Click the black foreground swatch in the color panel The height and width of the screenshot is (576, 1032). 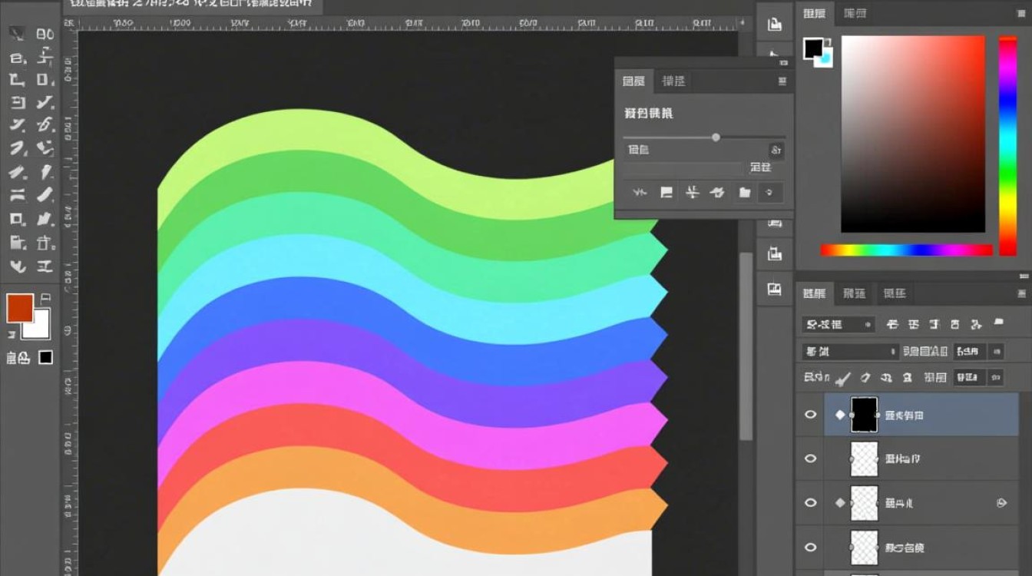coord(812,48)
